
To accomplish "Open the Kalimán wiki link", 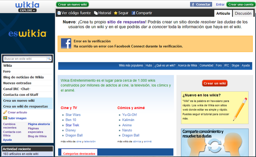I will [128, 120].
